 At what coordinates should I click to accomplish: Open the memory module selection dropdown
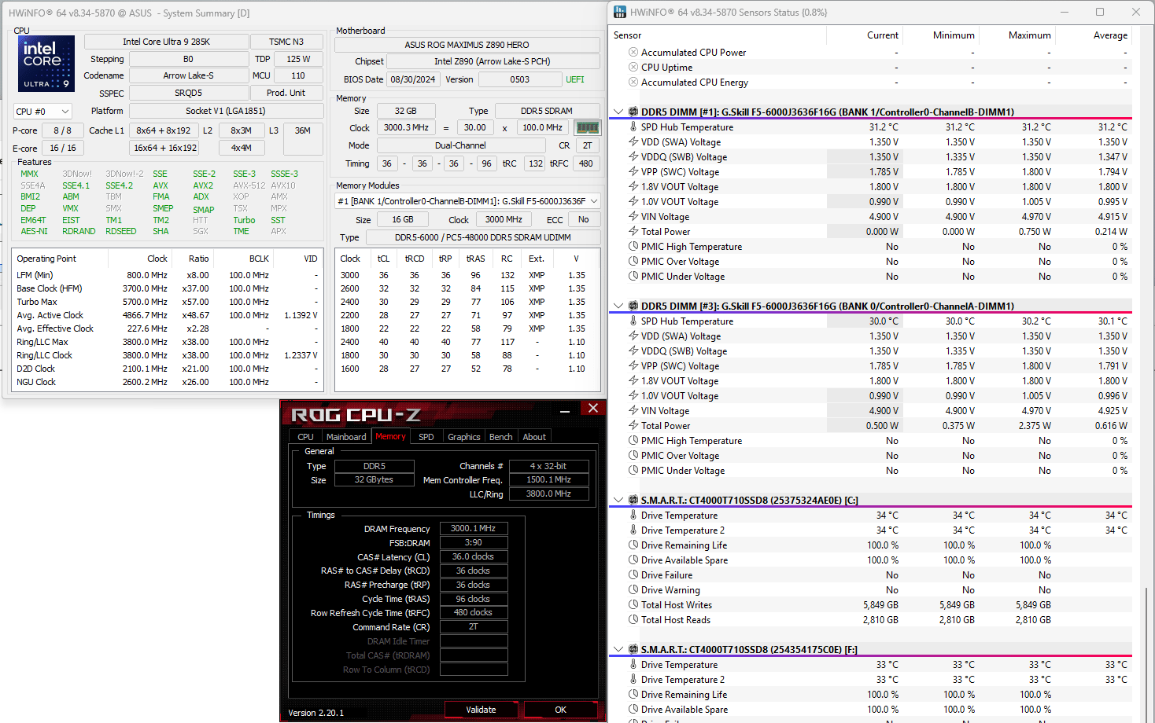pos(468,201)
